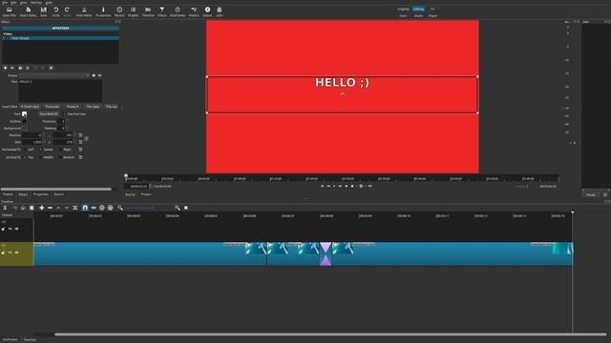Screen dimensions: 611x343
Task: Open the Peak Meter panel
Action: click(84, 11)
